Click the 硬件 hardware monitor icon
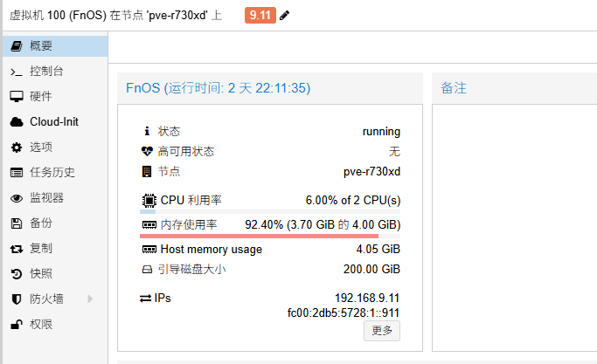The height and width of the screenshot is (364, 597). tap(16, 96)
